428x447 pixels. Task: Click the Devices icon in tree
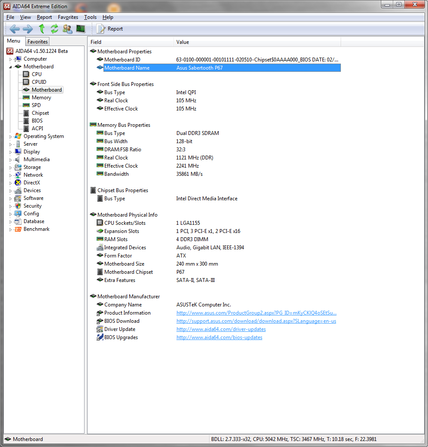click(18, 190)
